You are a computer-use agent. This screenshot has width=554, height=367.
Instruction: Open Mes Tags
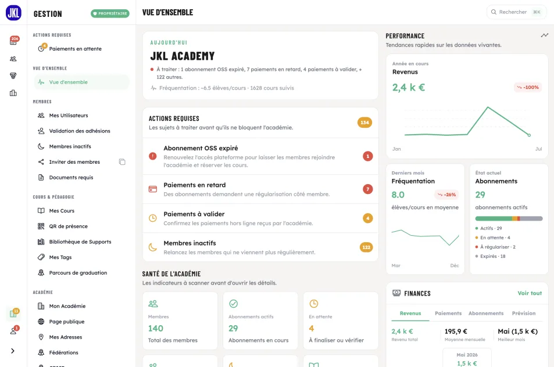[x=81, y=257]
